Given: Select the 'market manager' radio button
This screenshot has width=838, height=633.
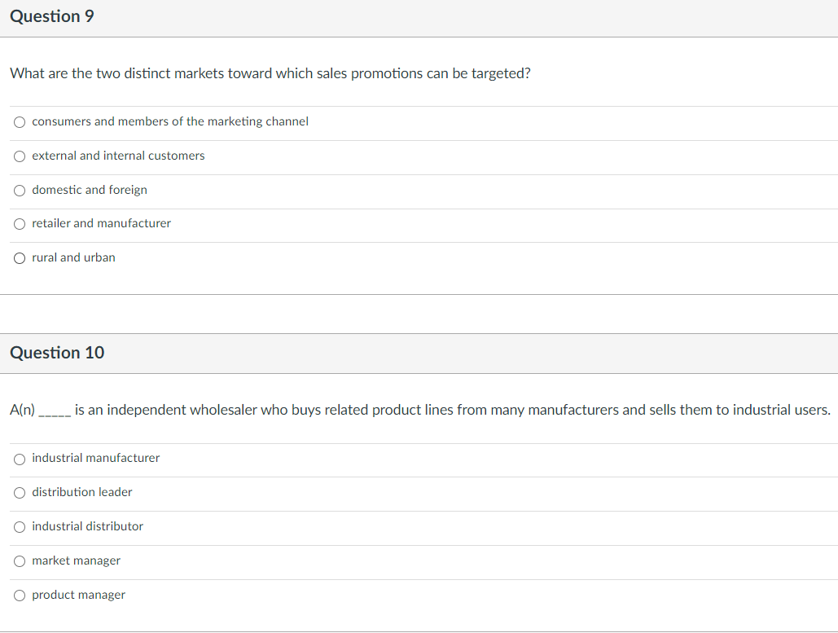Looking at the screenshot, I should tap(20, 561).
